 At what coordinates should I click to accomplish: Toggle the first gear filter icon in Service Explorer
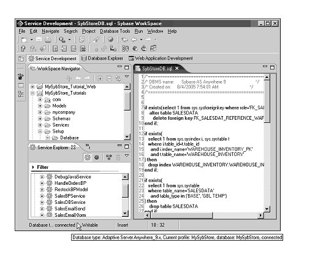88,158
